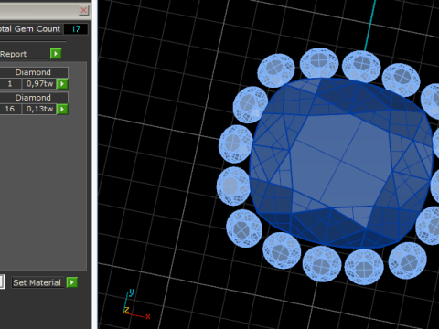This screenshot has width=439, height=329.
Task: Click green arrow beside 0,97tw
Action: [62, 84]
